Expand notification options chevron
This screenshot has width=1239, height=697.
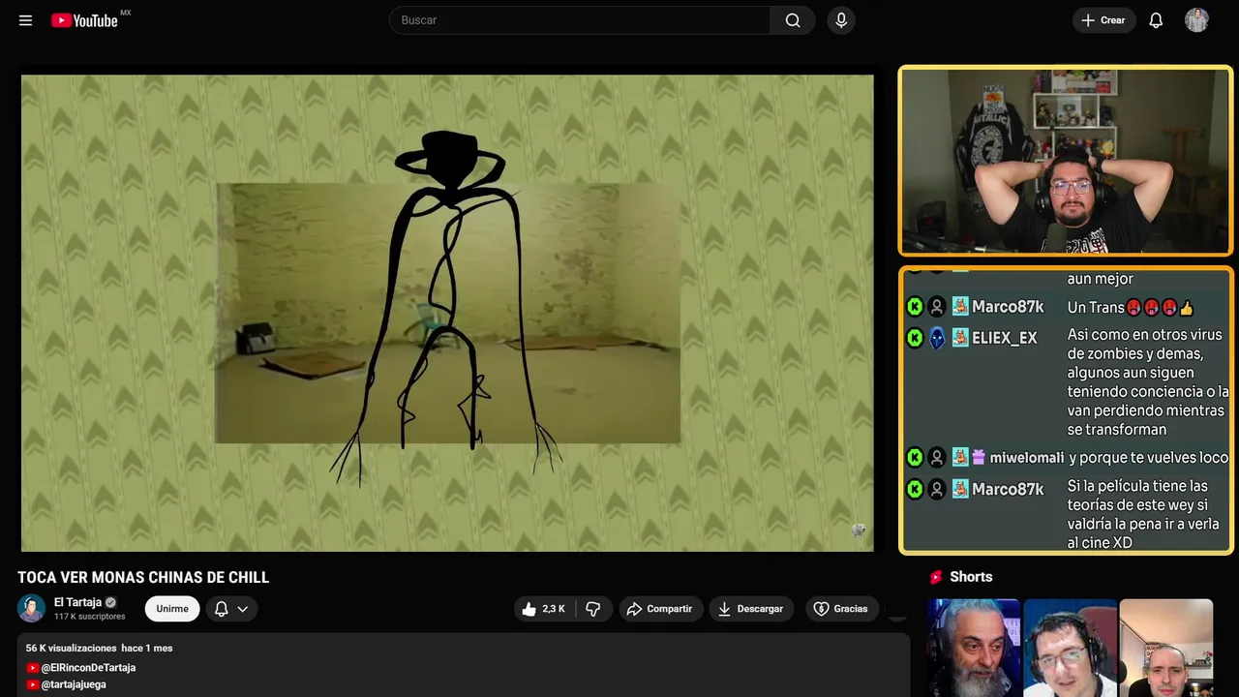coord(243,609)
